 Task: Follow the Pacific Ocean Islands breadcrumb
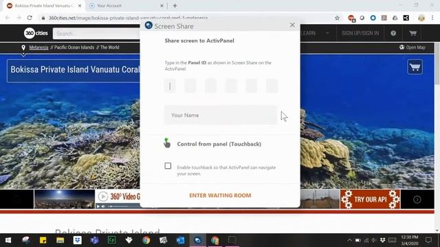(74, 47)
